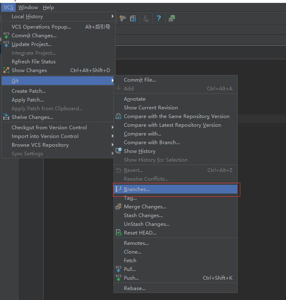This screenshot has height=300, width=286.
Task: Click the Compare with Same Repository icon
Action: (x=118, y=116)
